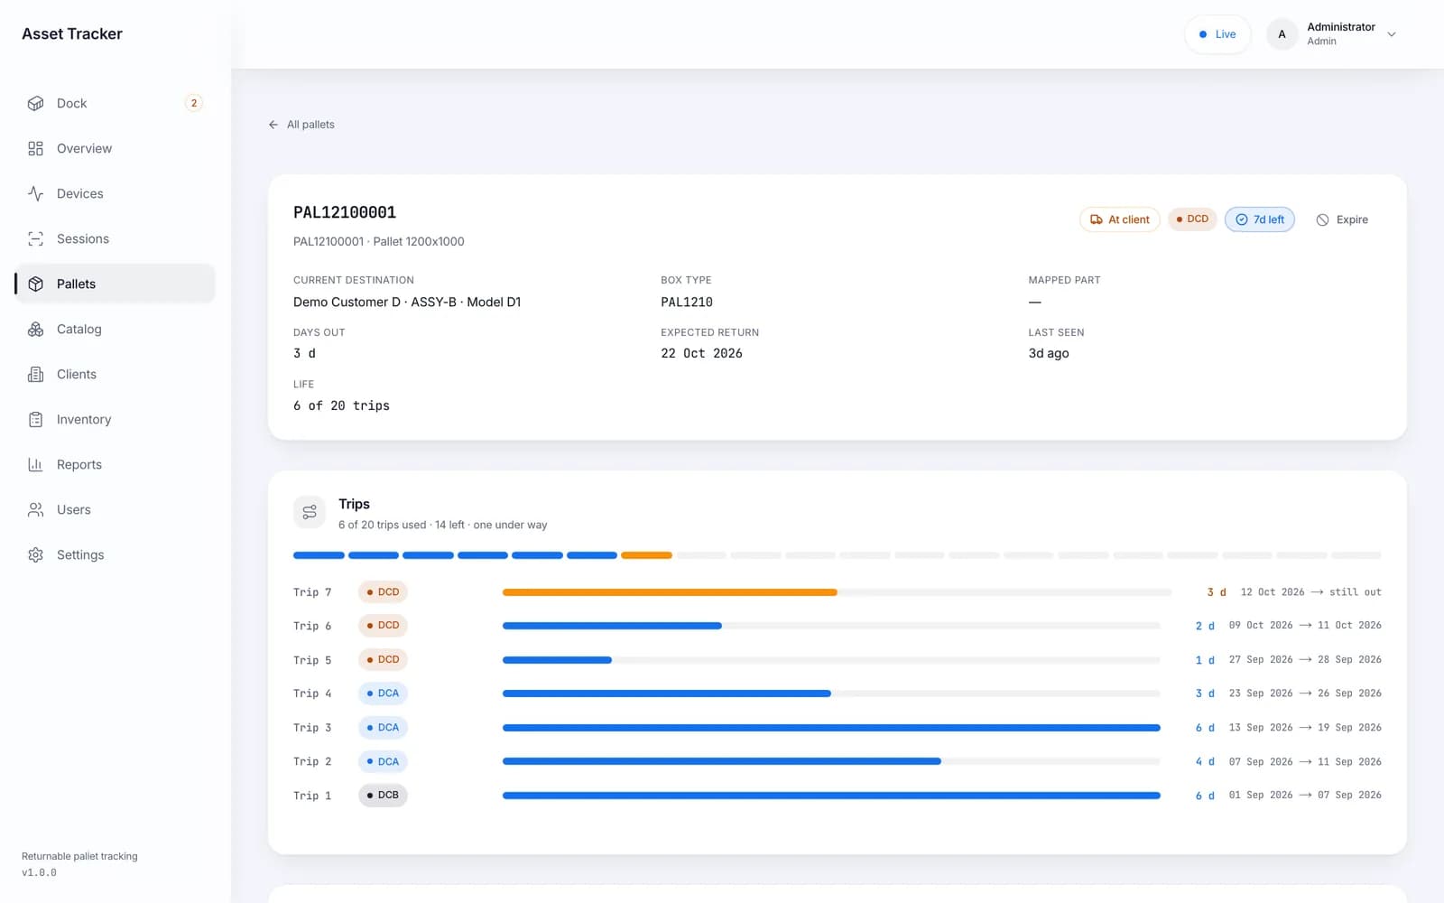Screen dimensions: 1444x903
Task: Navigate to Overview page
Action: click(x=116, y=148)
